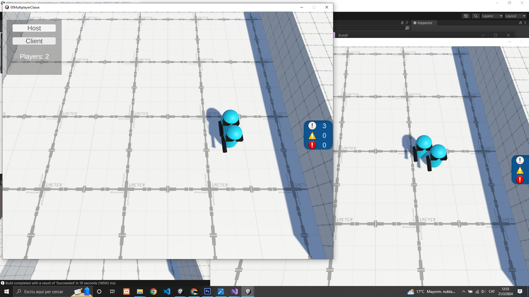Open the Layout dropdown
The image size is (529, 297).
515,16
